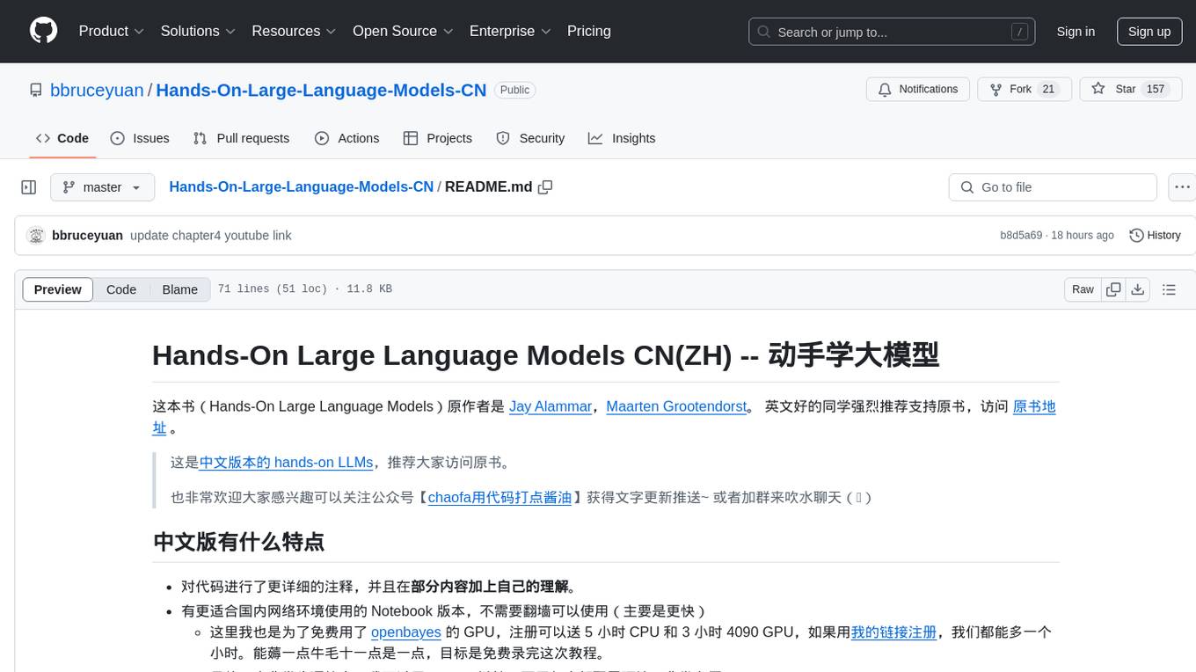Open the breadcrumb repository root link
Screen dimensions: 1196x672
[x=301, y=186]
